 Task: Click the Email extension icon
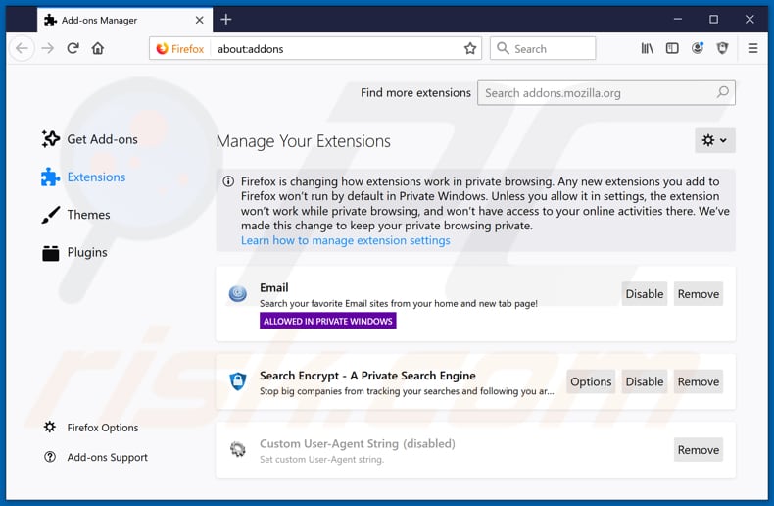coord(238,293)
